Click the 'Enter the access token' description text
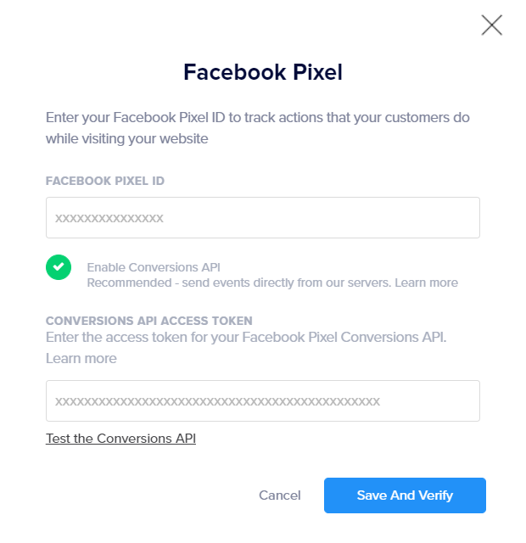This screenshot has height=543, width=526. [246, 338]
